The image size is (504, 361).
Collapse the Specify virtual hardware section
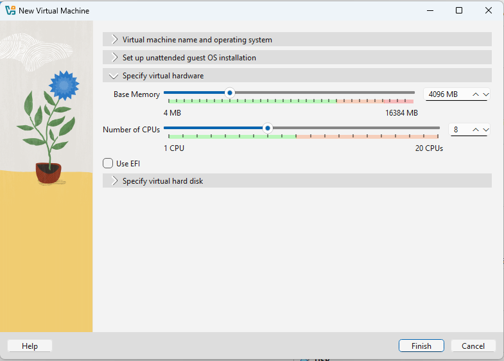tap(115, 76)
